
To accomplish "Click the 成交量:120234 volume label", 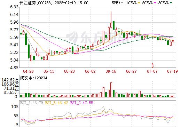I will coord(33,78).
